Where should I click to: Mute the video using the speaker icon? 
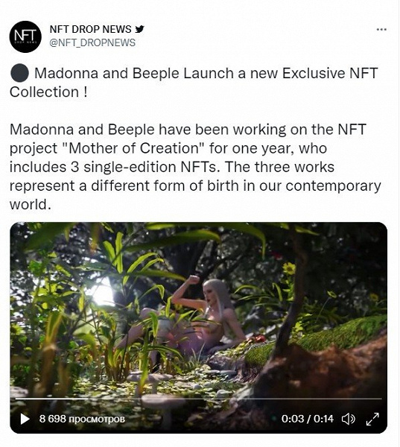tap(349, 419)
